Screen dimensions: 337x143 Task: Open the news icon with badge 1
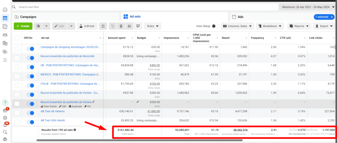point(5,110)
